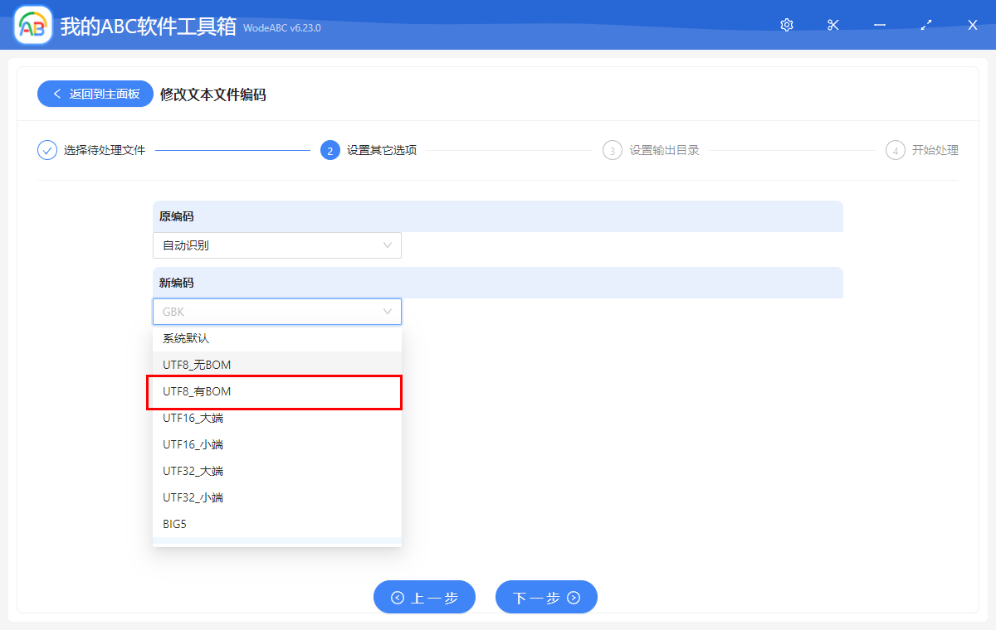The image size is (996, 630).
Task: Click the ABC app logo icon
Action: pos(32,25)
